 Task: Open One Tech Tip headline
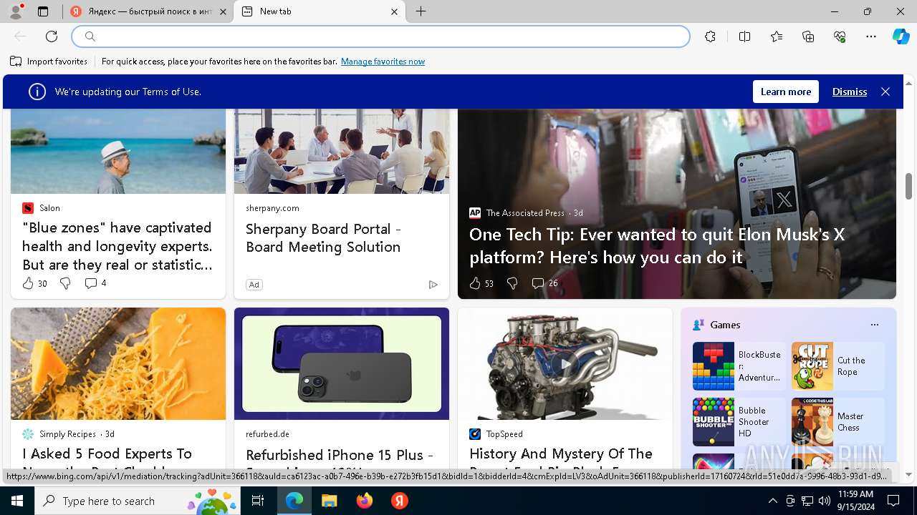coord(657,245)
